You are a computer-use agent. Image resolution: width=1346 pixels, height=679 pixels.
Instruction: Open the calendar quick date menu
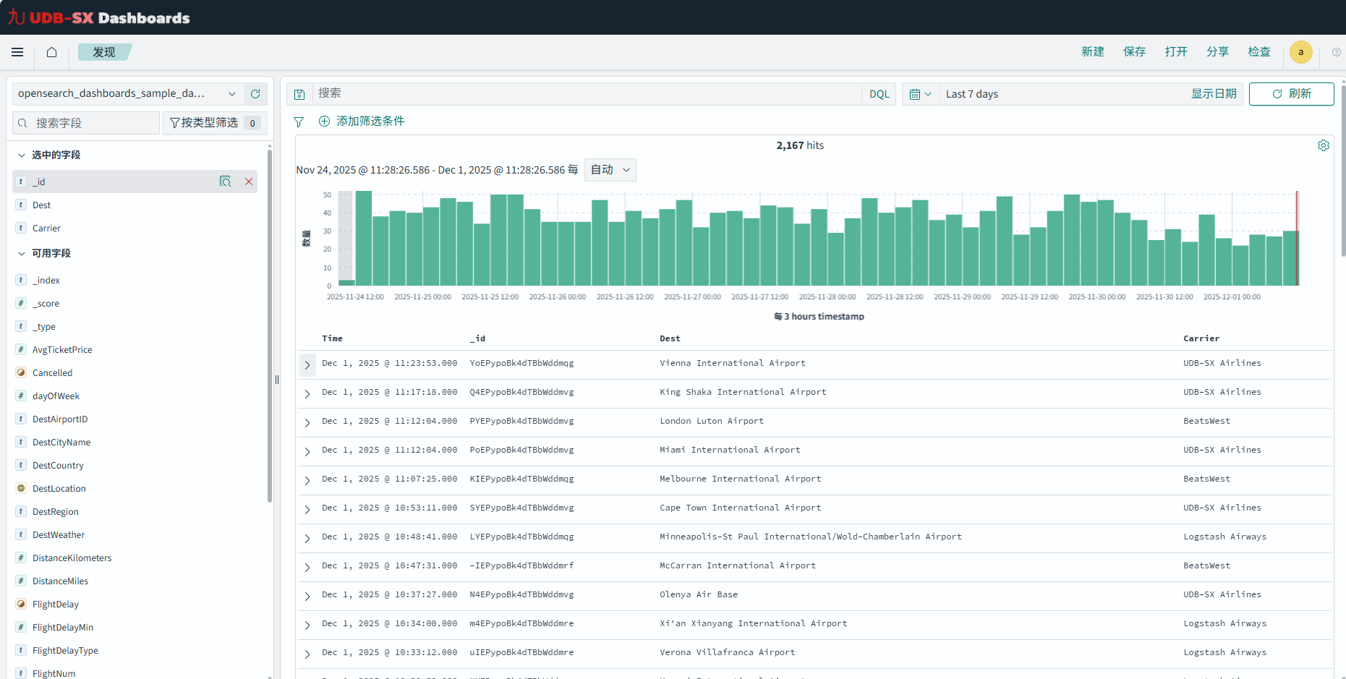point(920,94)
